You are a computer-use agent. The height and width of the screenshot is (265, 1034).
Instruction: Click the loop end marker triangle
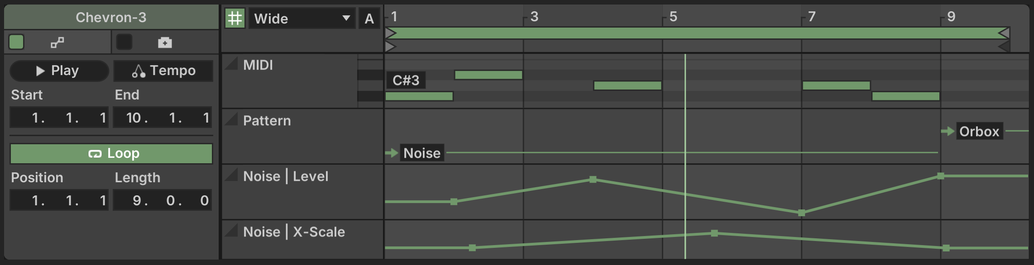pos(1003,33)
